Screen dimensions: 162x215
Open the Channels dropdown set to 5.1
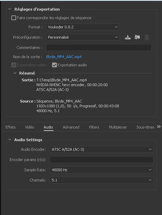click(101, 180)
